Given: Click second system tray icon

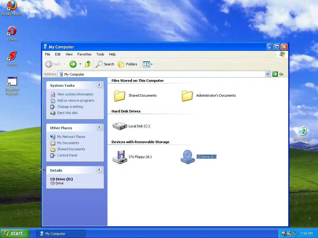Looking at the screenshot, I should (289, 234).
